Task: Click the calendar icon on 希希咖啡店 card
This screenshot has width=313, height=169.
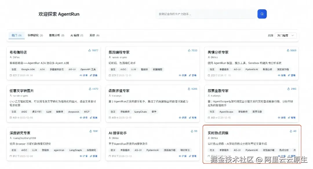Action: pos(11,75)
